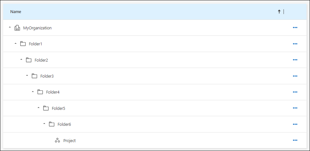Collapse the Folder2 node

21,60
